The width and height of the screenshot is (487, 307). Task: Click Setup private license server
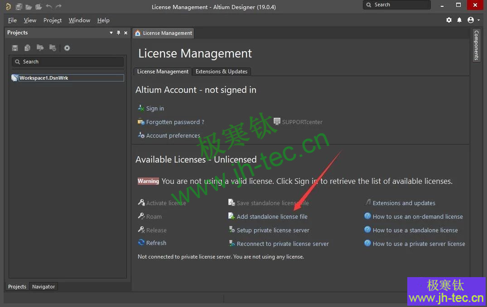[273, 230]
